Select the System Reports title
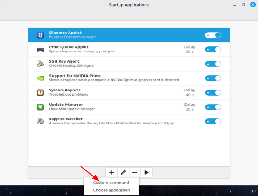Image resolution: width=258 pixels, height=196 pixels. [x=65, y=90]
